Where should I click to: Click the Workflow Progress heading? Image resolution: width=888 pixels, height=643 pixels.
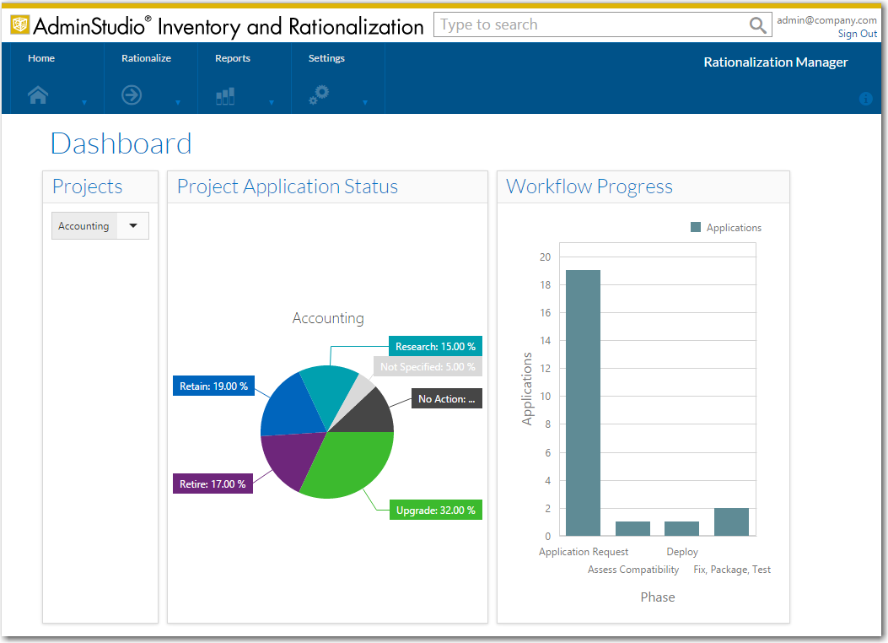pos(589,186)
